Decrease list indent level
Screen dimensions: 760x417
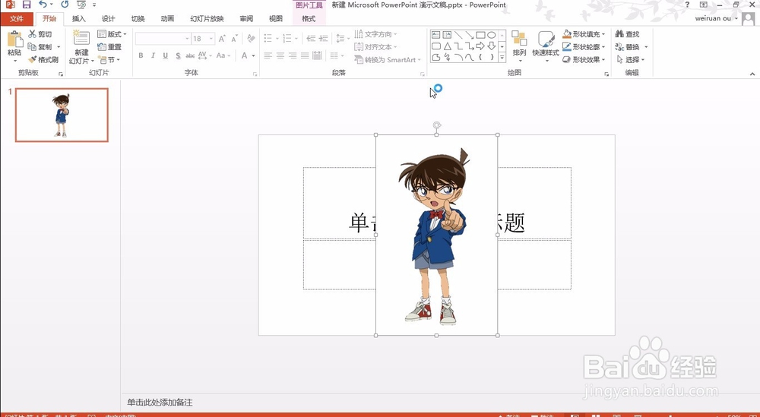(x=311, y=38)
